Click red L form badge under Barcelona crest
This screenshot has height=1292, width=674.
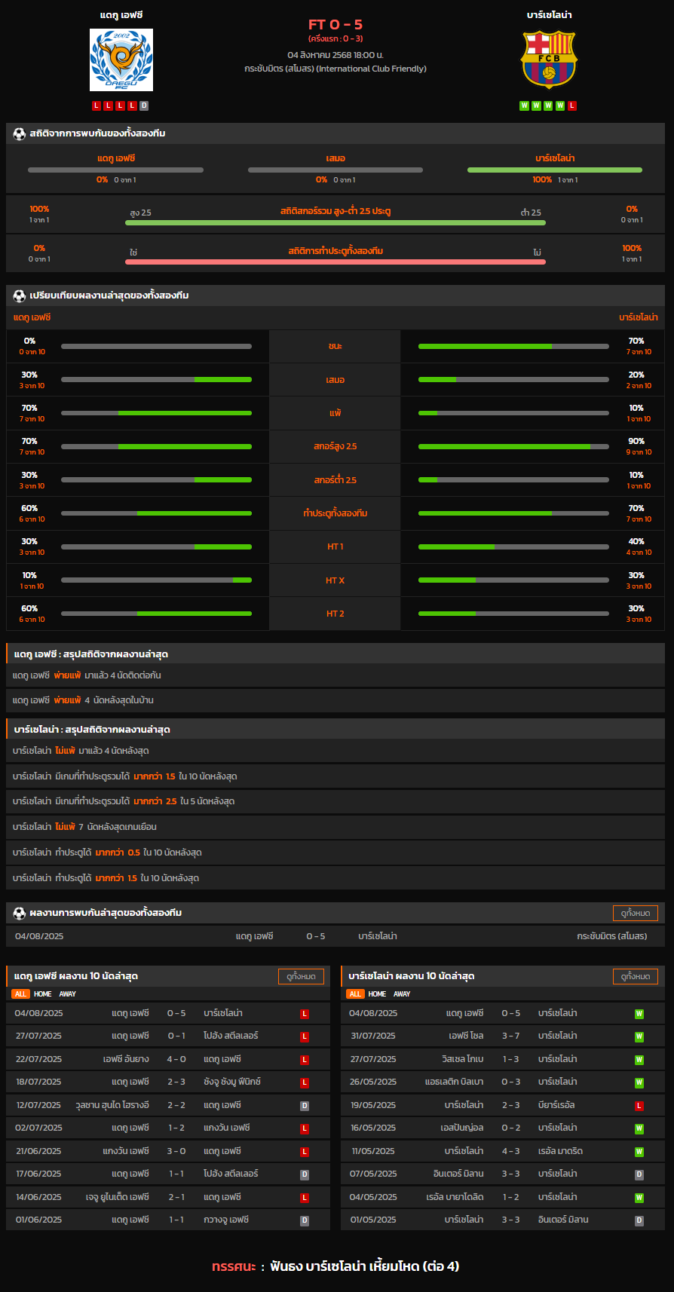[572, 106]
